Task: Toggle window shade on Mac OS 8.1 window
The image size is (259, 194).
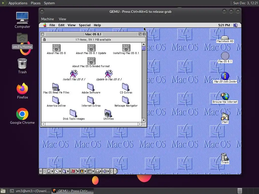Action: [x=144, y=34]
